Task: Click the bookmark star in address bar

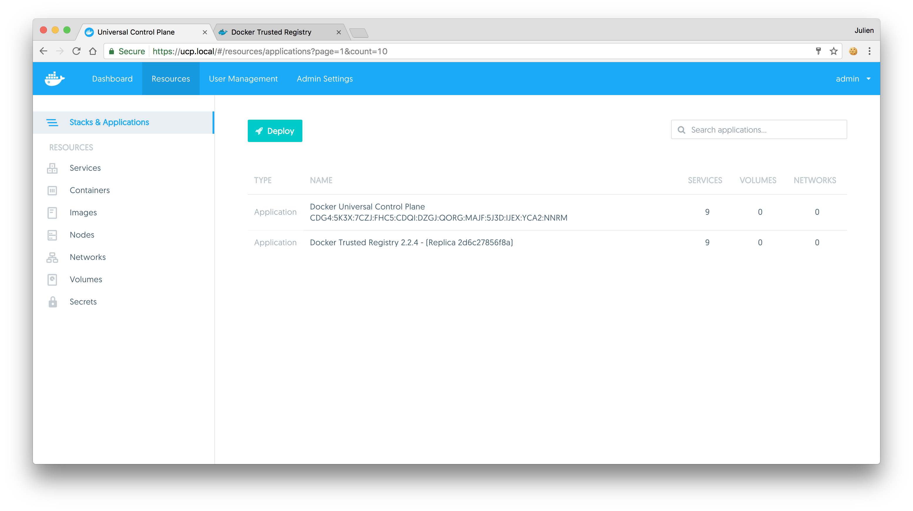Action: coord(834,51)
